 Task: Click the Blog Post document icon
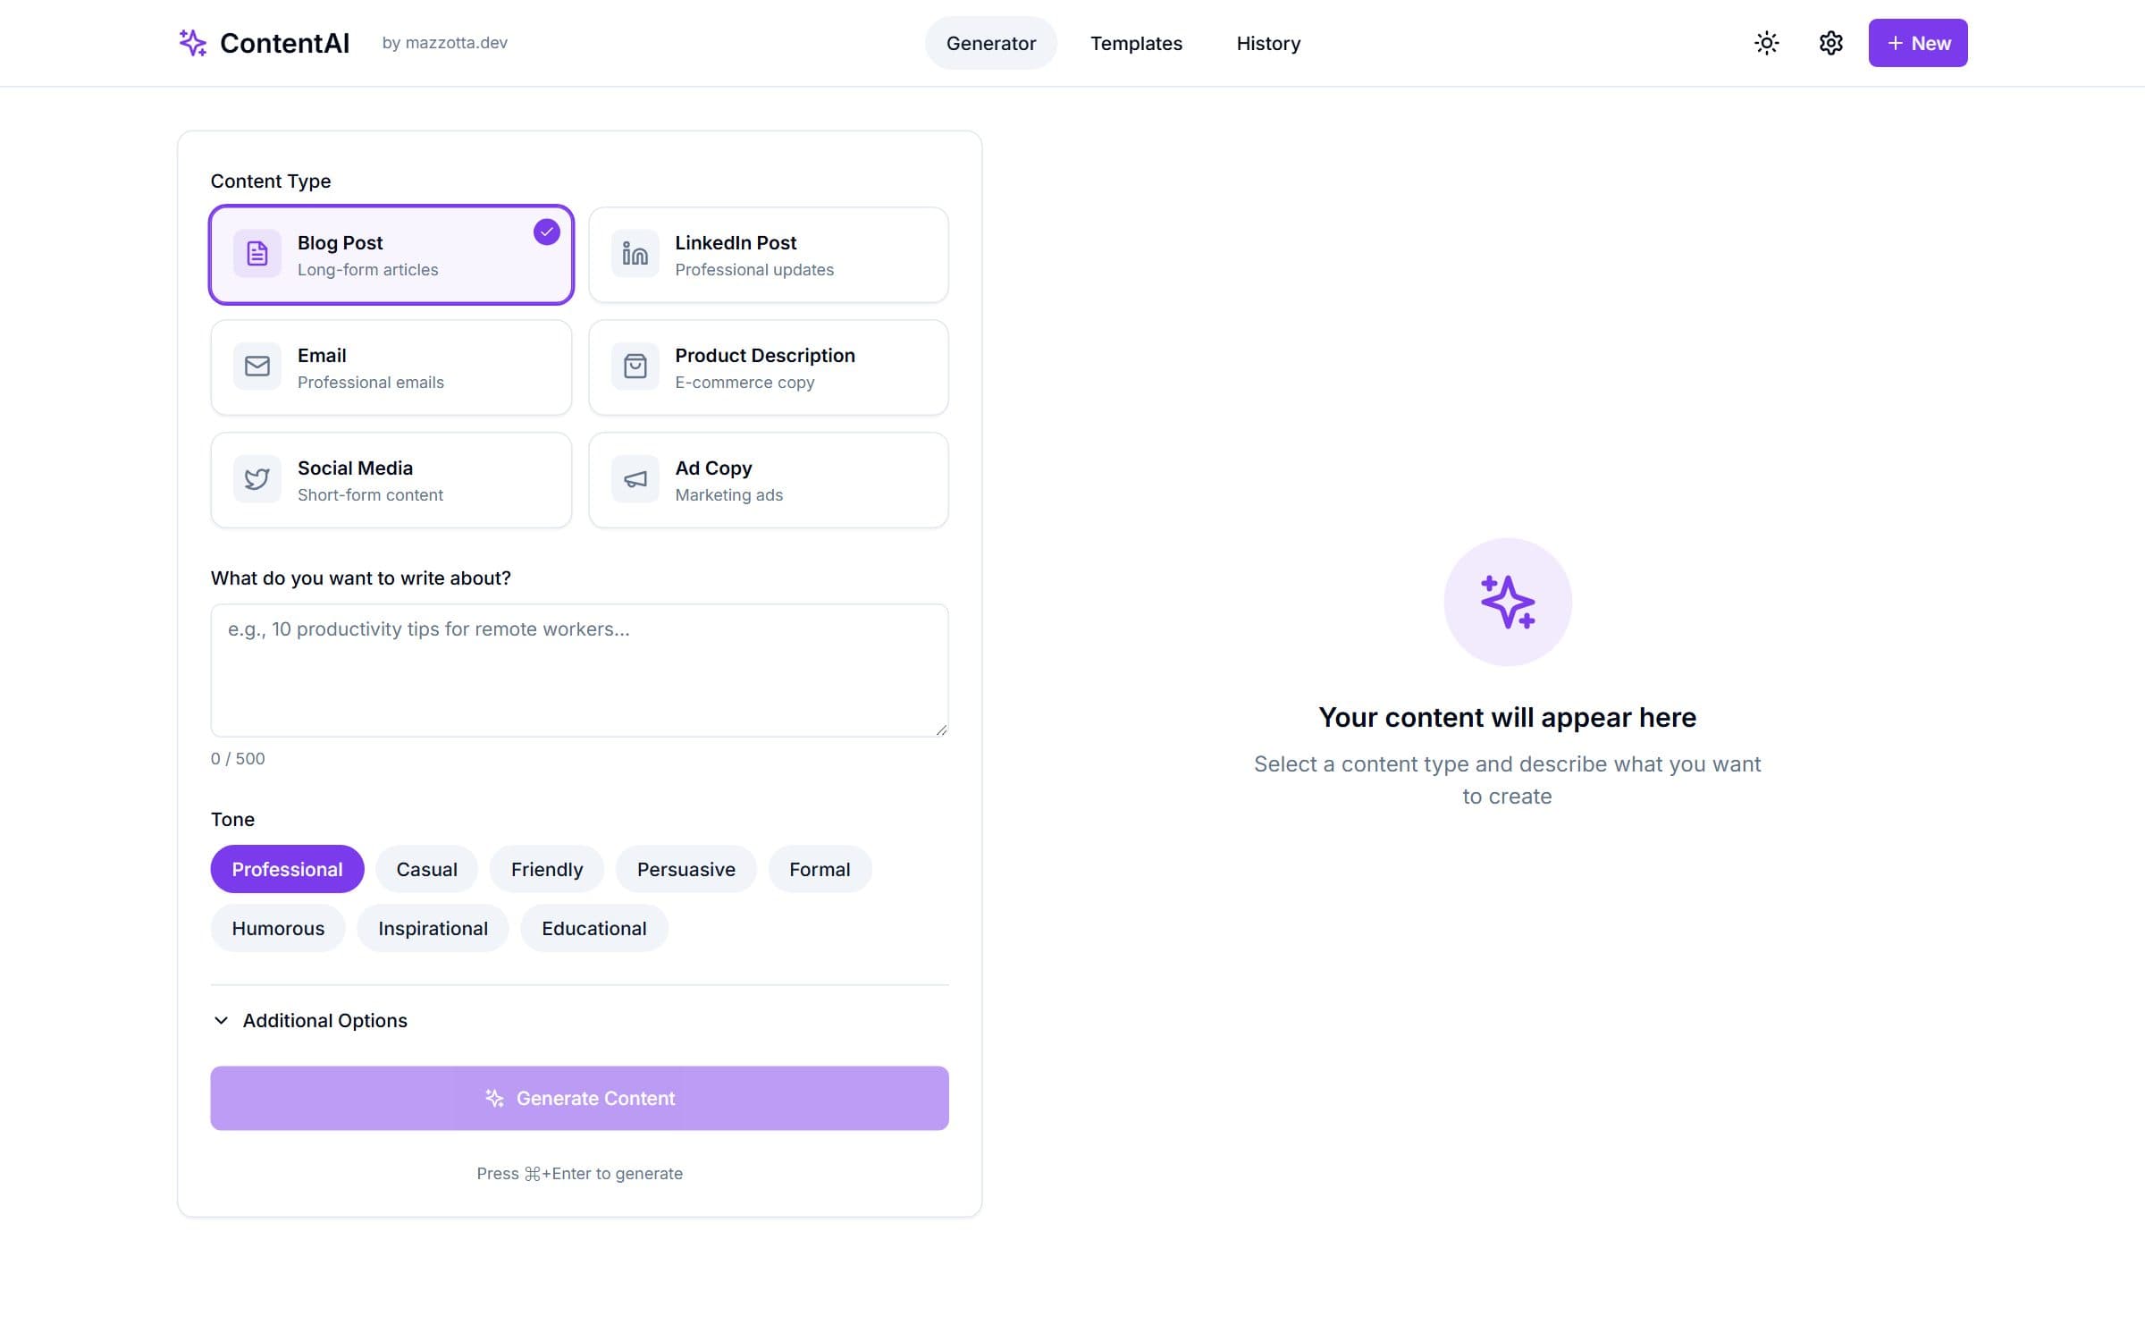[x=257, y=254]
